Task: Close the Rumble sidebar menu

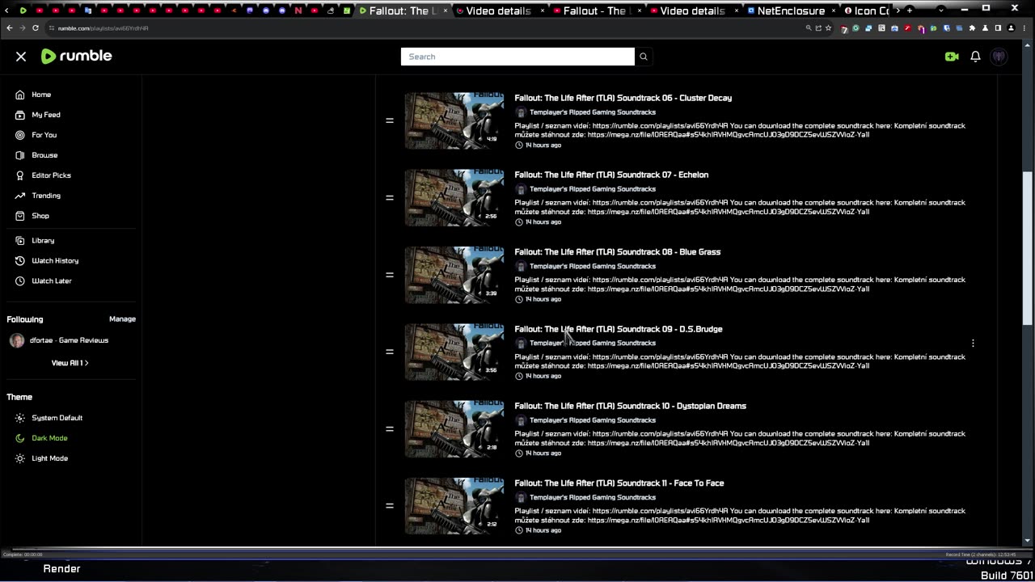Action: (21, 57)
